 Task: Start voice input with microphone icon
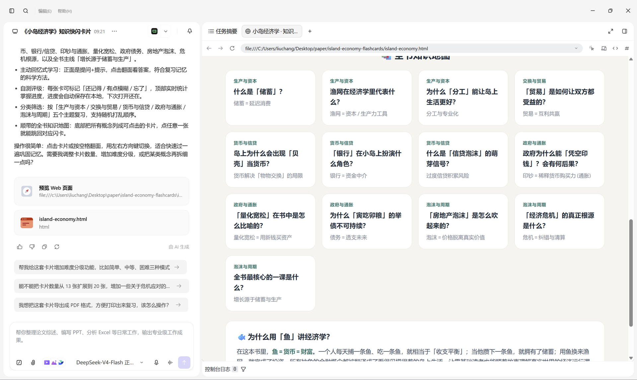[156, 363]
